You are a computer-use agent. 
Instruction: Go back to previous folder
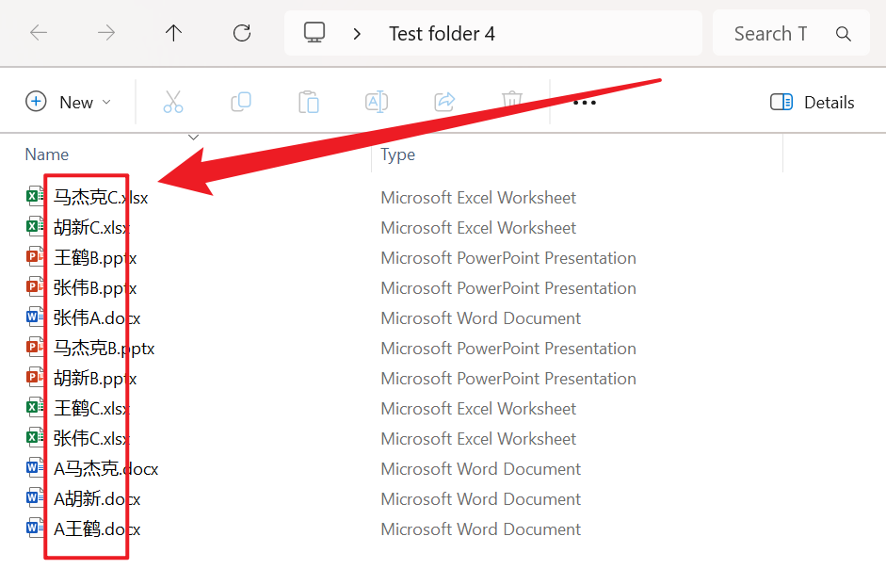39,33
